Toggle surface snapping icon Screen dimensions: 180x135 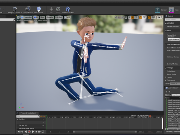129,17
